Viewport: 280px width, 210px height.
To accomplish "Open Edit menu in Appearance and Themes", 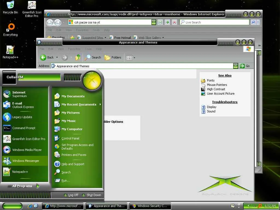I will pyautogui.click(x=51, y=49).
